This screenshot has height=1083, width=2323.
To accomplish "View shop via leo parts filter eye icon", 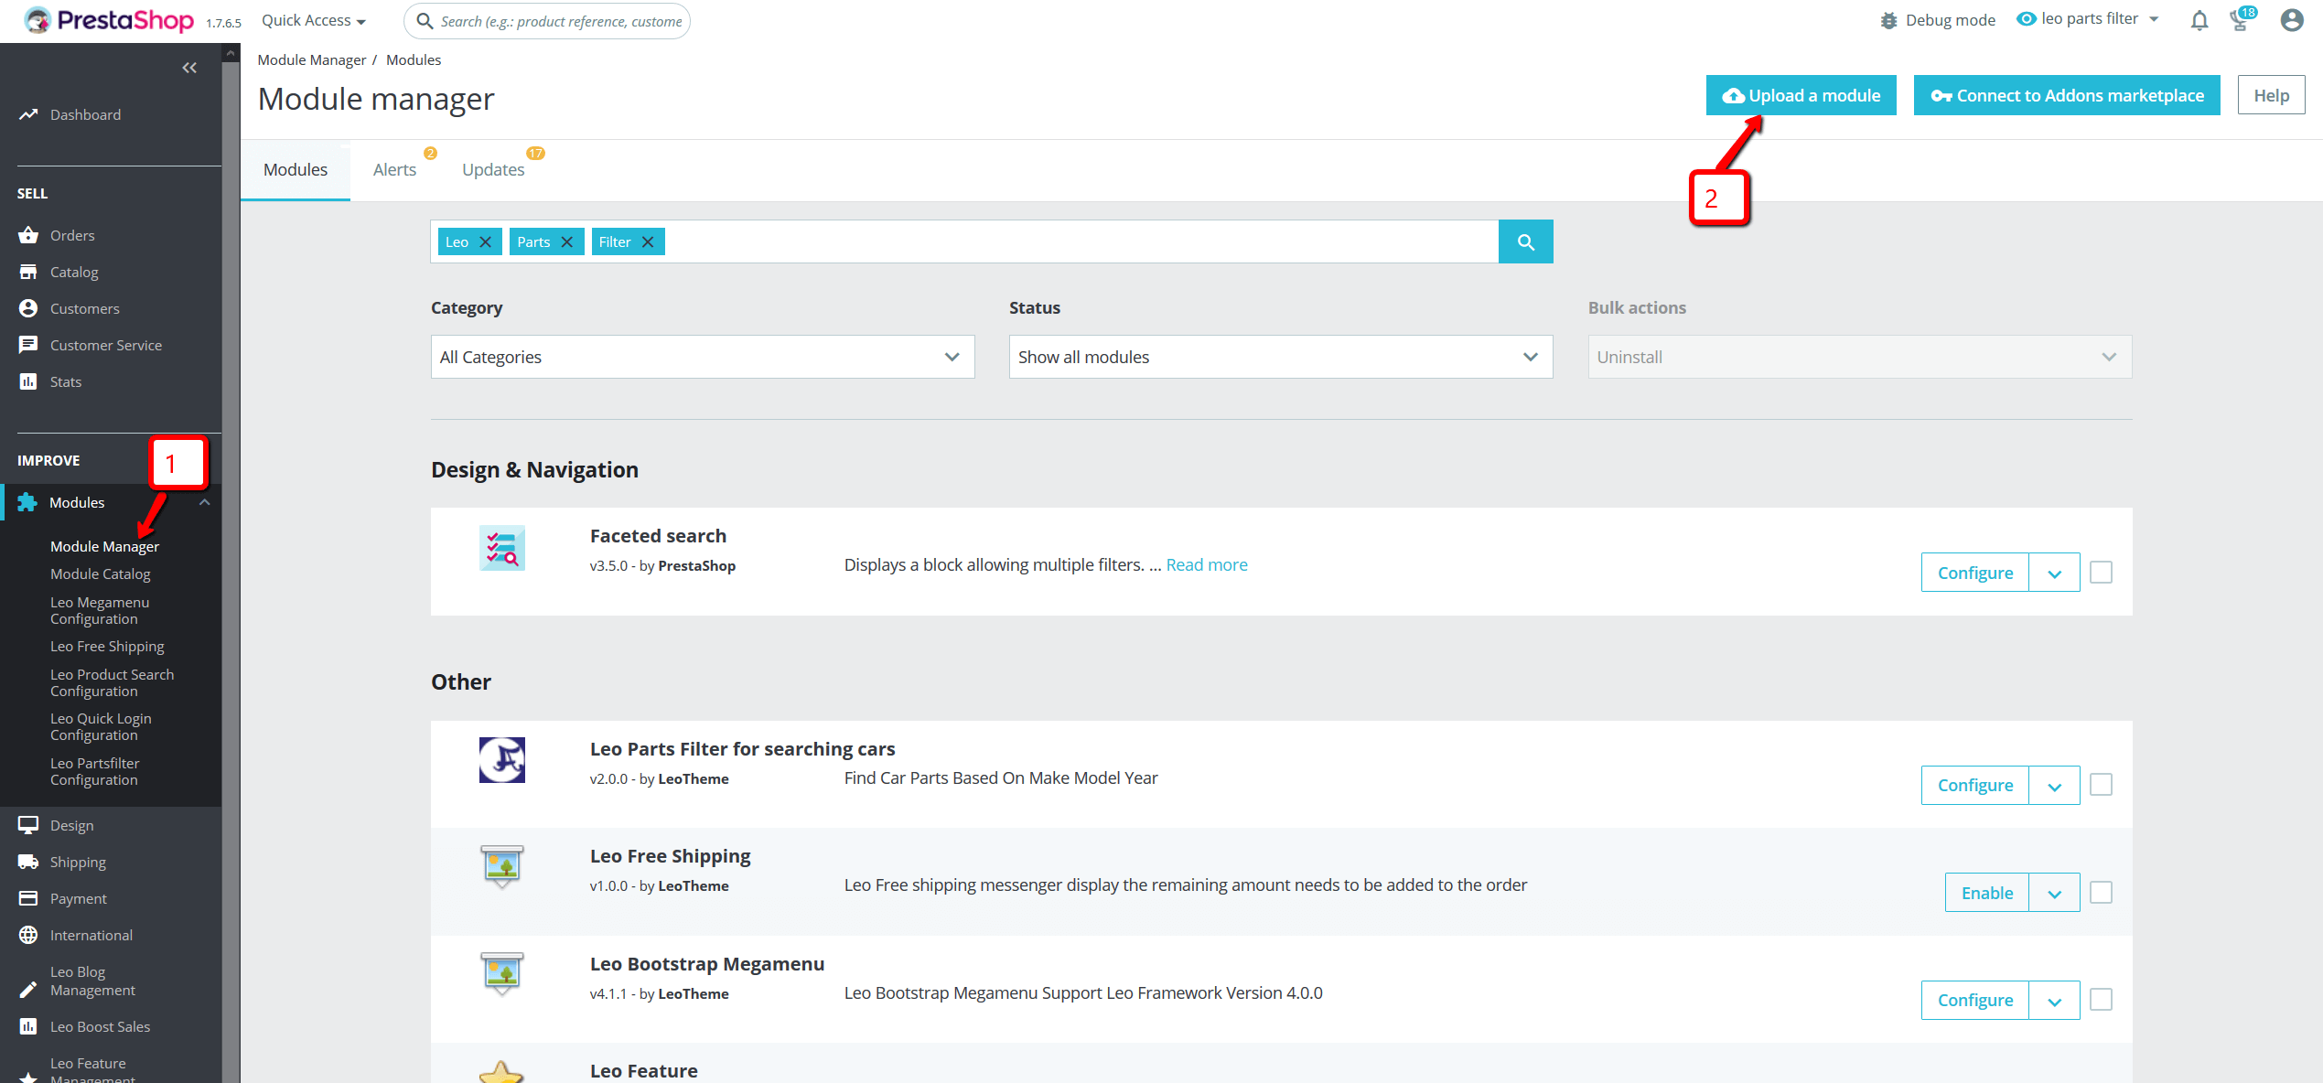I will [2027, 19].
